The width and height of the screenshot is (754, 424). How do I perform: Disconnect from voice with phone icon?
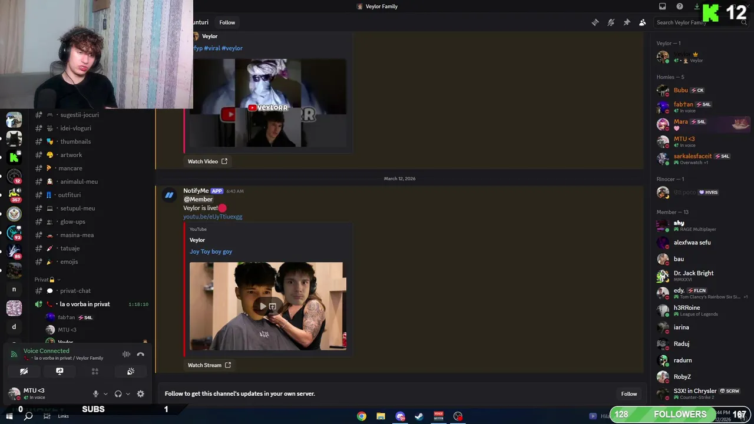(140, 355)
